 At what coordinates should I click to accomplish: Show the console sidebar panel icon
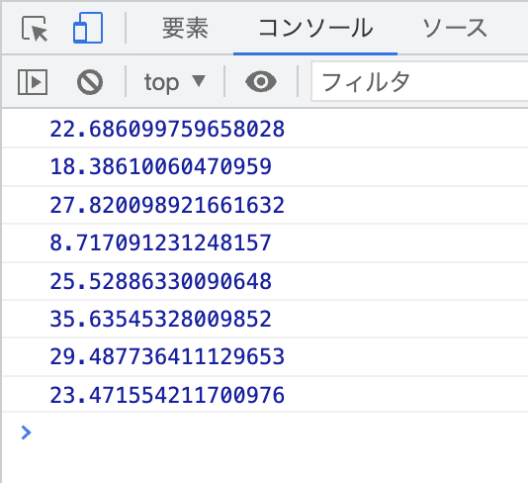[33, 82]
